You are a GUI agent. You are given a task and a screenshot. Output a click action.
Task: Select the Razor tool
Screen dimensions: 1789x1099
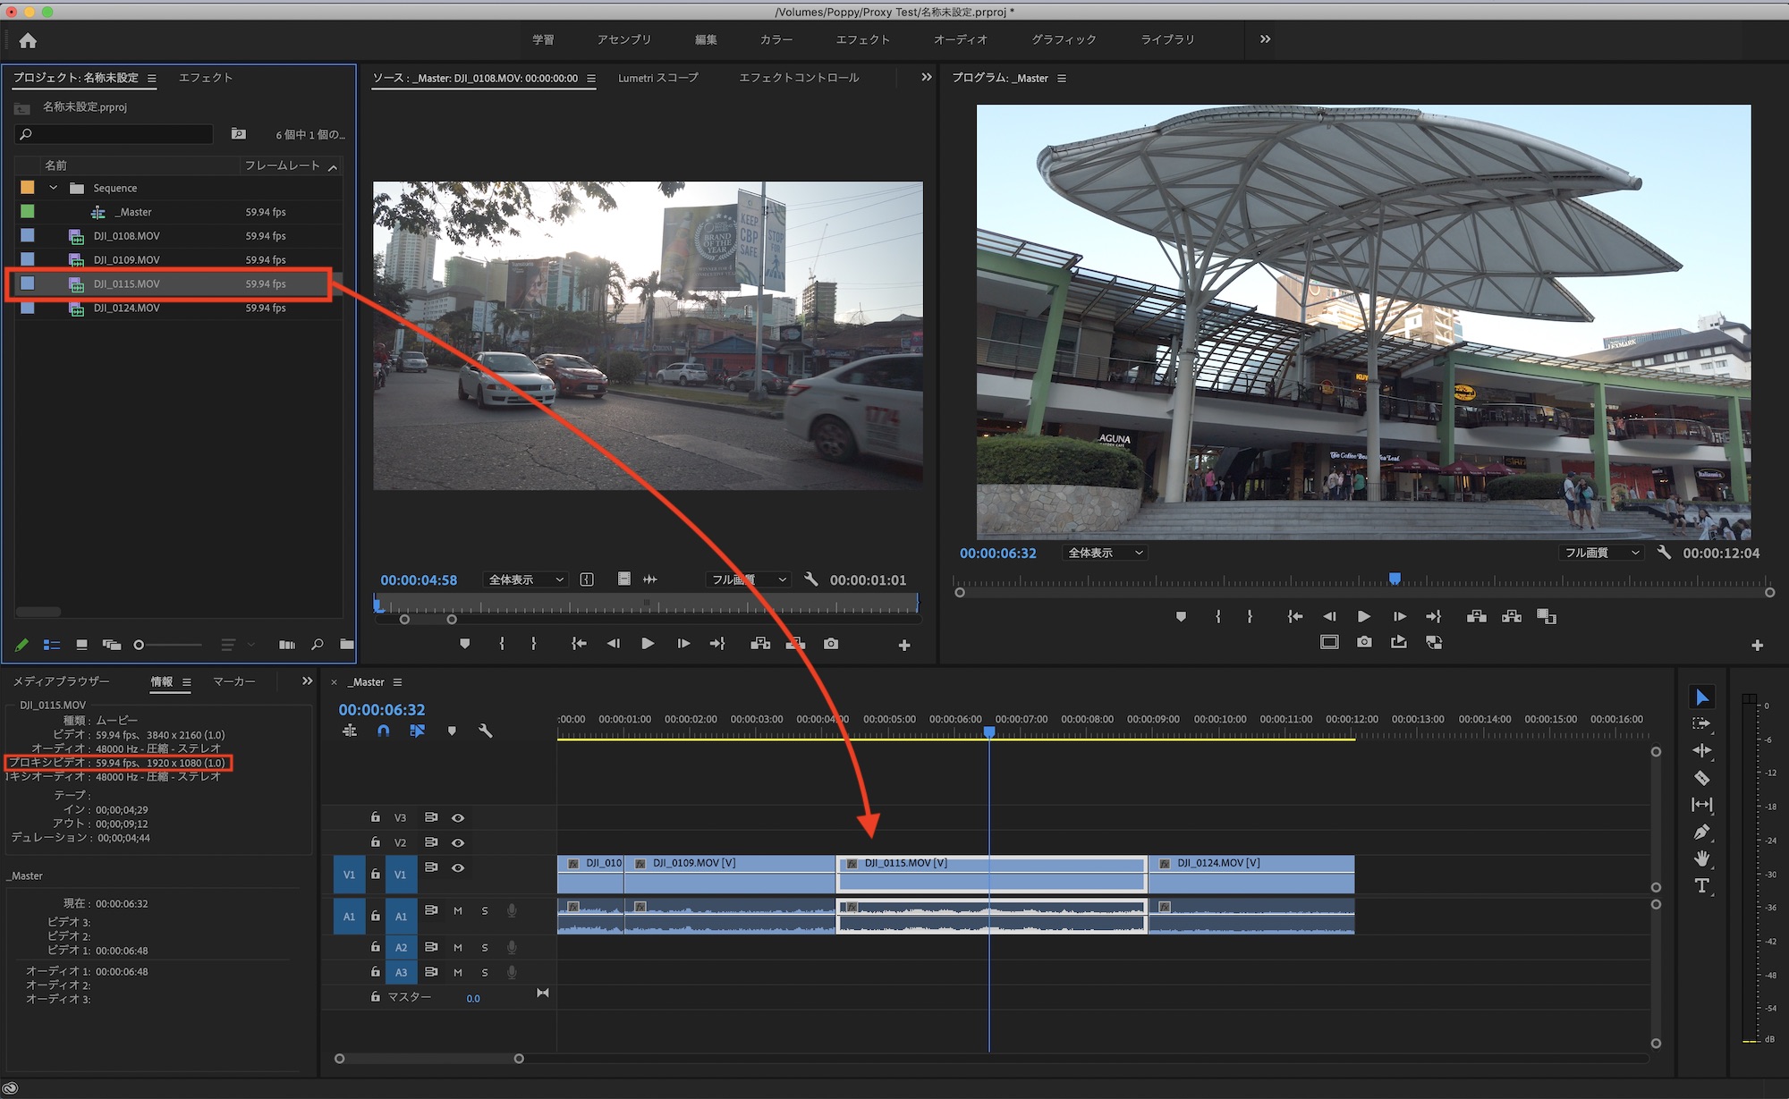tap(1701, 778)
